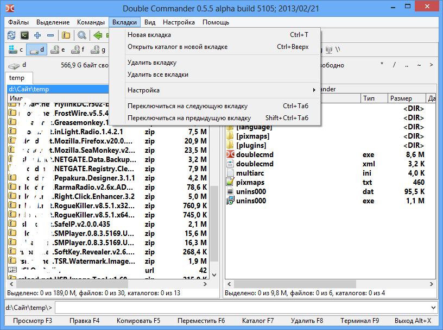The height and width of the screenshot is (330, 443).
Task: Choose Переключиться на предыдущую вкладку
Action: click(x=215, y=118)
